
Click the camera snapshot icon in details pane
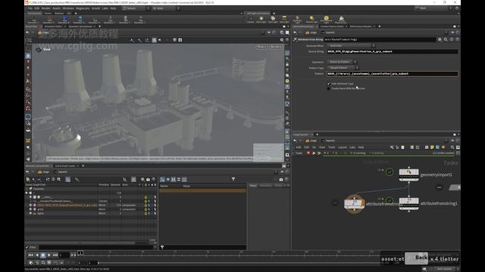click(x=281, y=179)
